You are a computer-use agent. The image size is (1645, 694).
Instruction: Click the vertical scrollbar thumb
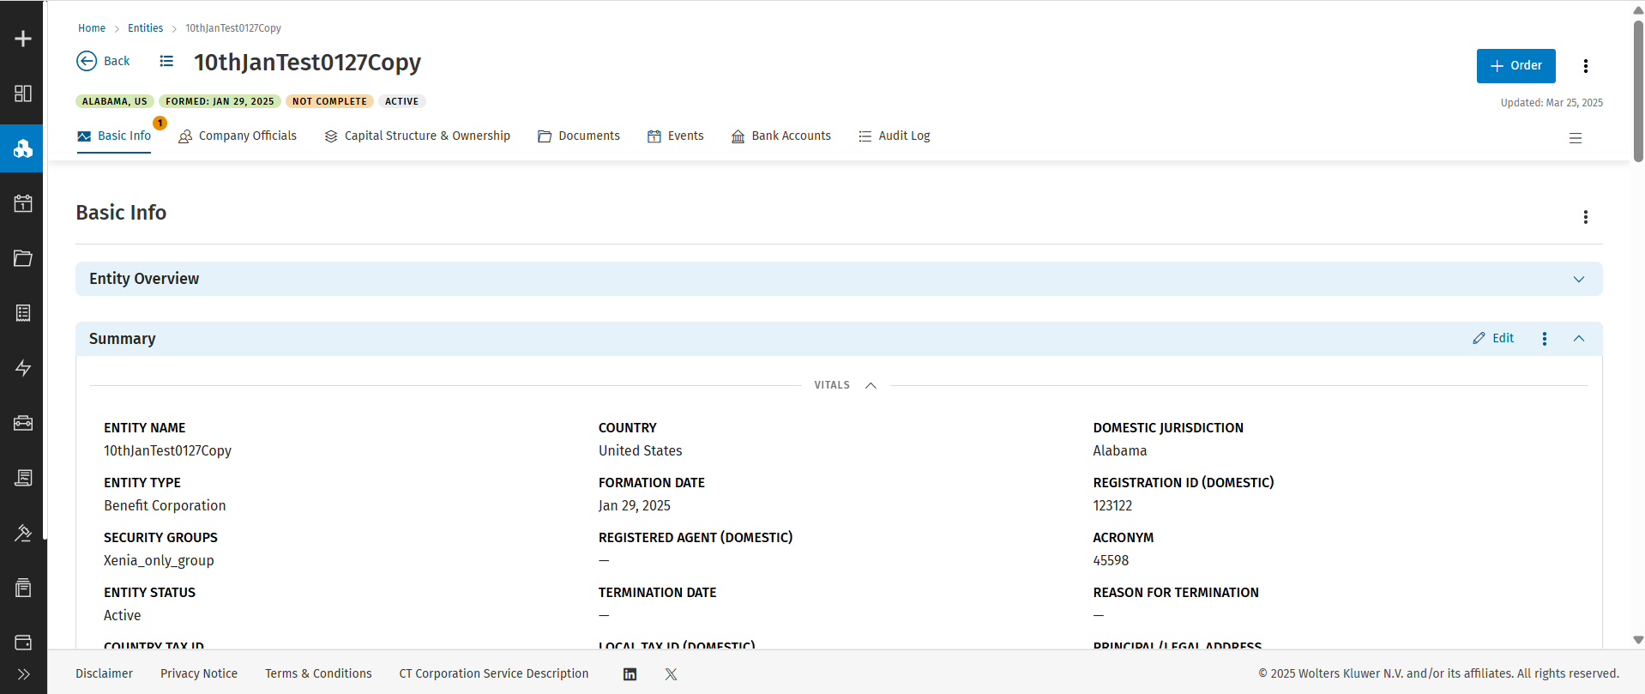coord(1638,90)
